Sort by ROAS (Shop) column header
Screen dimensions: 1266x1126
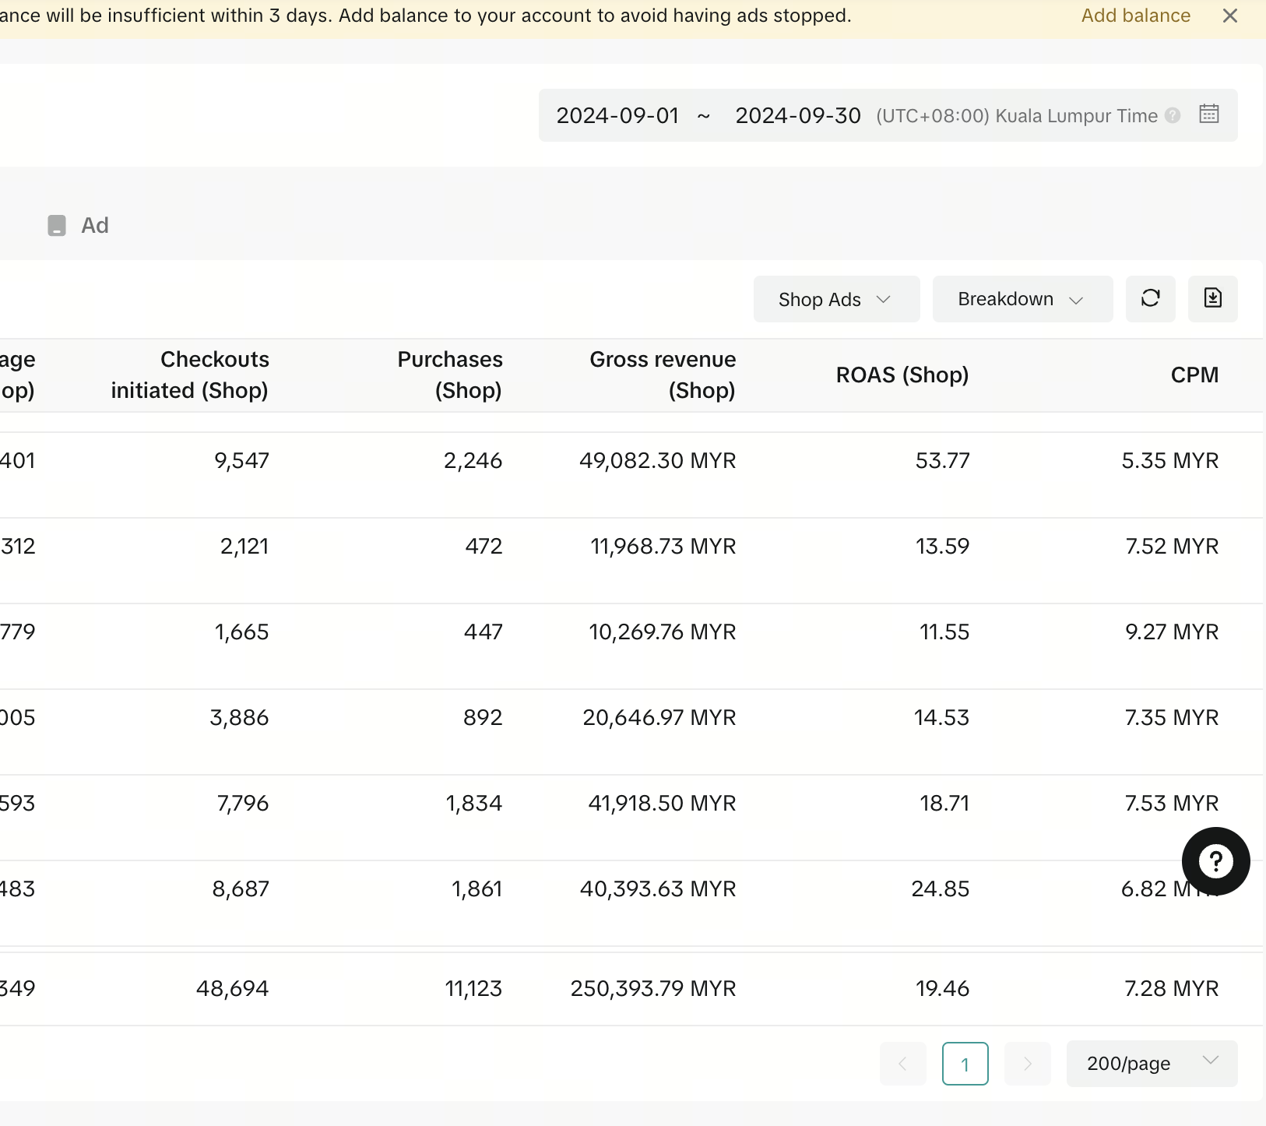tap(902, 375)
